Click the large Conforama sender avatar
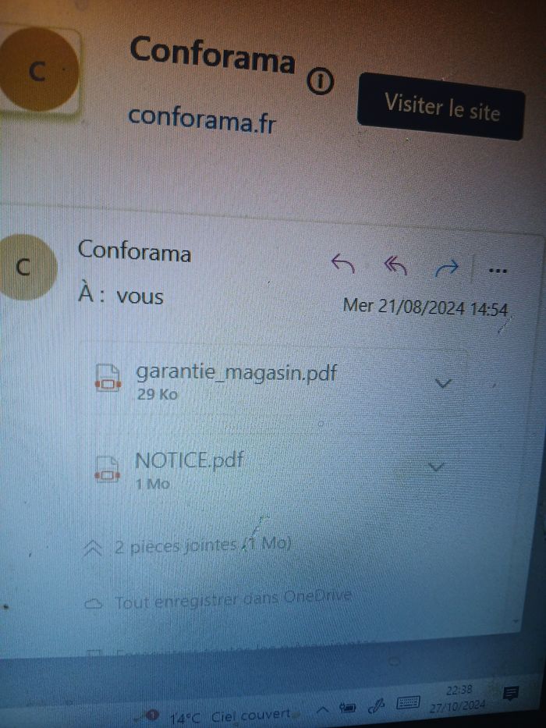Image resolution: width=546 pixels, height=728 pixels. click(x=39, y=69)
